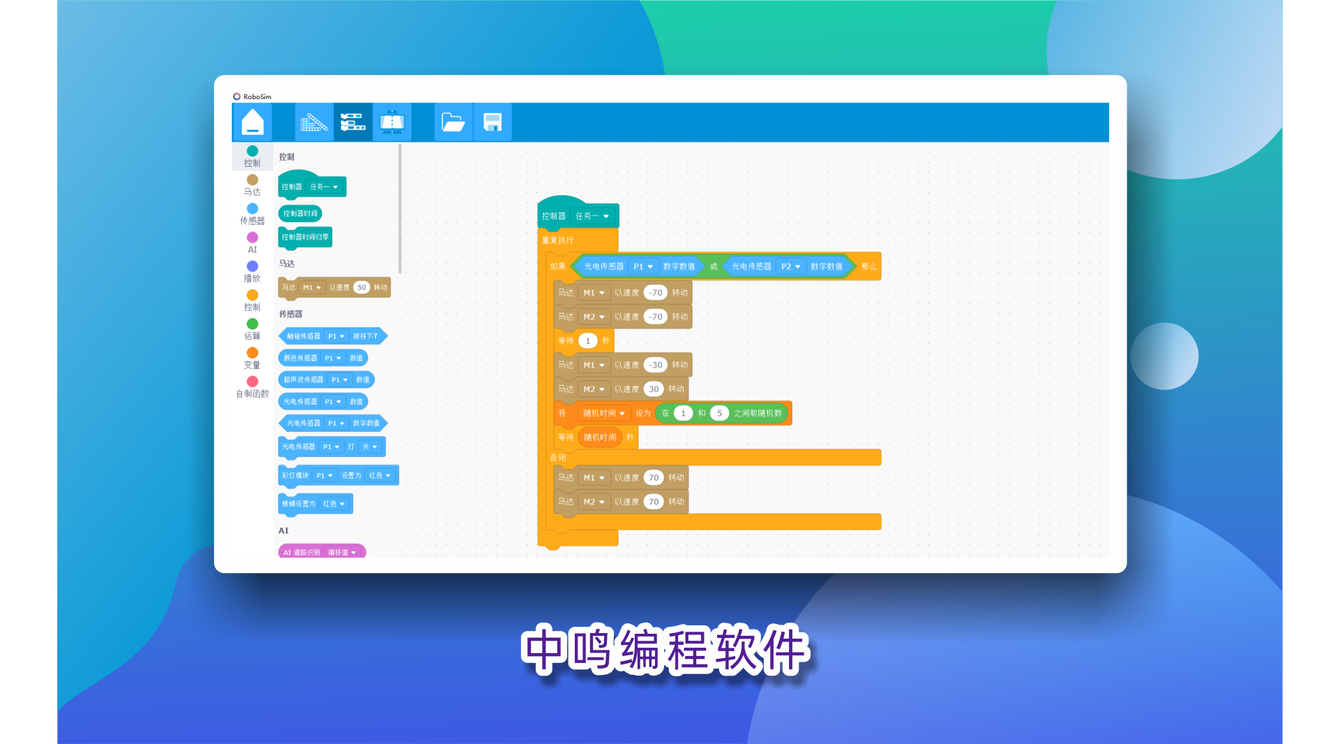This screenshot has height=744, width=1340.
Task: Edit random number lower bound 1
Action: [x=684, y=413]
